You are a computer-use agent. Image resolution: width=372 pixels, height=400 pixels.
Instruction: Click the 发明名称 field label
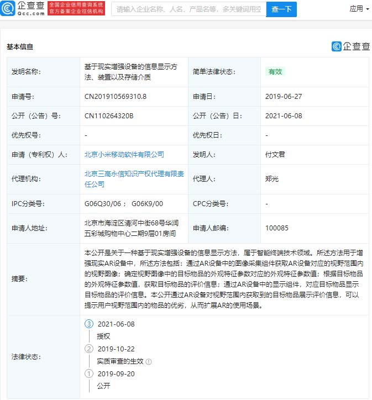pyautogui.click(x=27, y=72)
